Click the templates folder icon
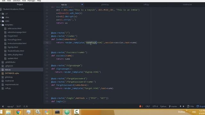 point(3,25)
